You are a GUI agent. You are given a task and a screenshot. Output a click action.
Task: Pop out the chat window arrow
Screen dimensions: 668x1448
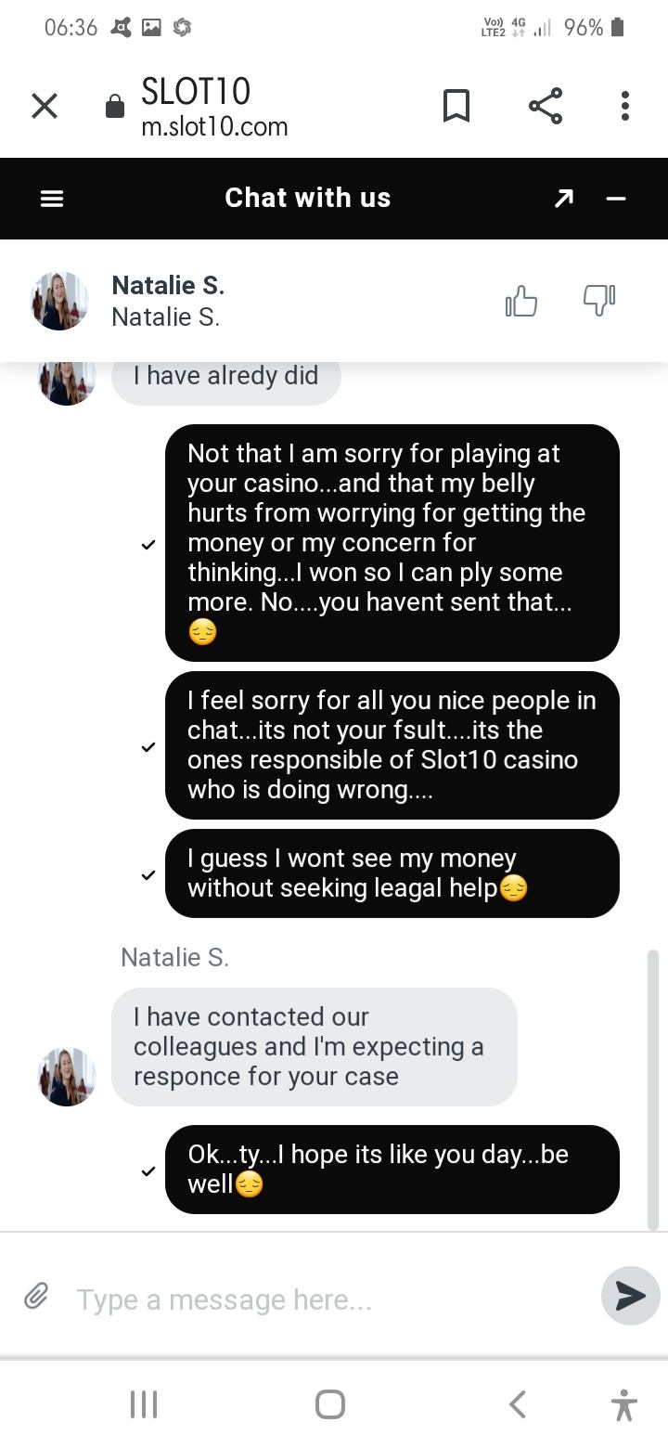point(563,199)
